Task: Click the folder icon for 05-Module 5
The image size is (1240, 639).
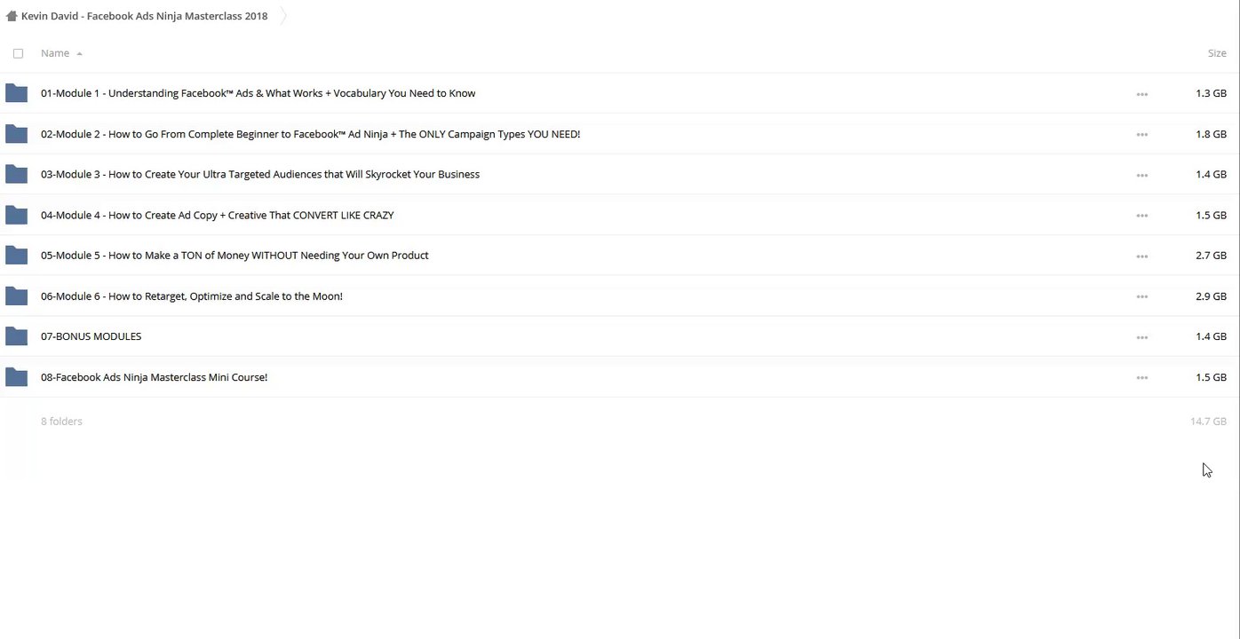Action: pos(16,256)
